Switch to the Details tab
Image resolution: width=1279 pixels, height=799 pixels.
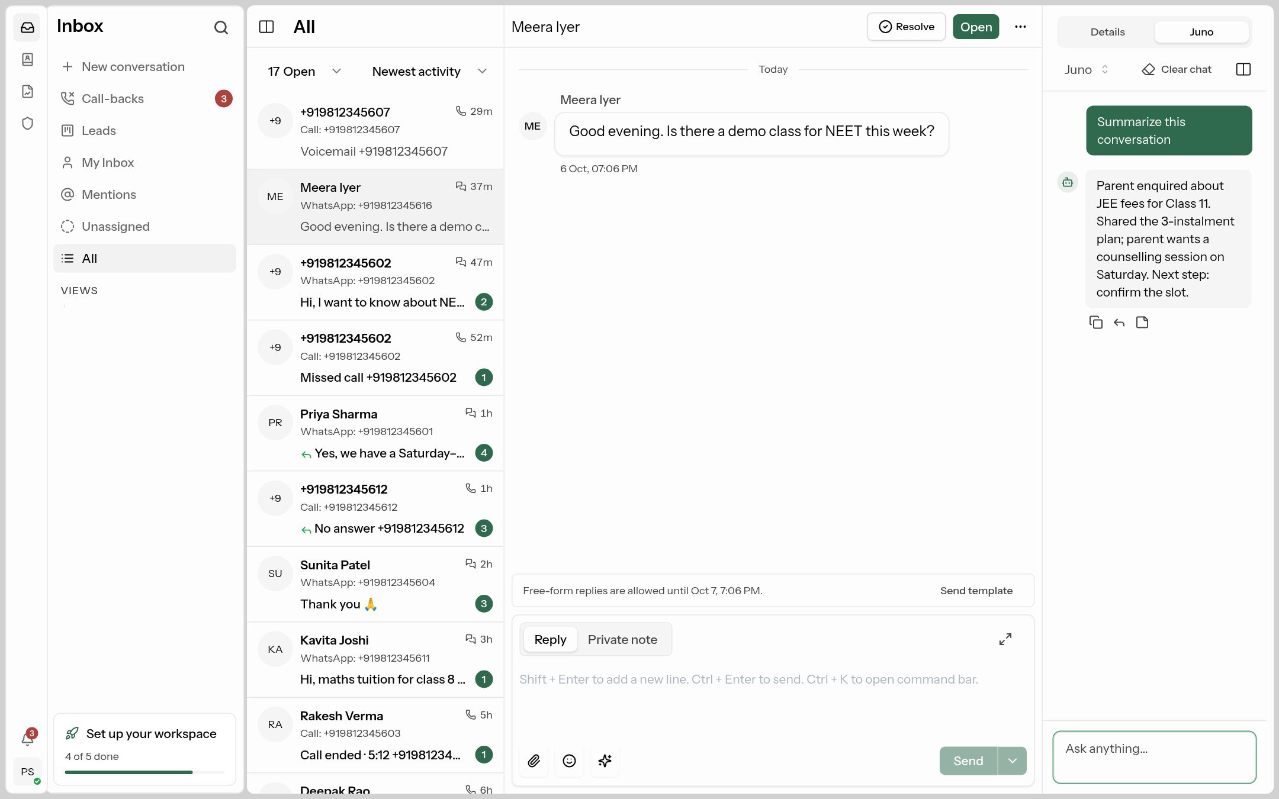pos(1107,32)
